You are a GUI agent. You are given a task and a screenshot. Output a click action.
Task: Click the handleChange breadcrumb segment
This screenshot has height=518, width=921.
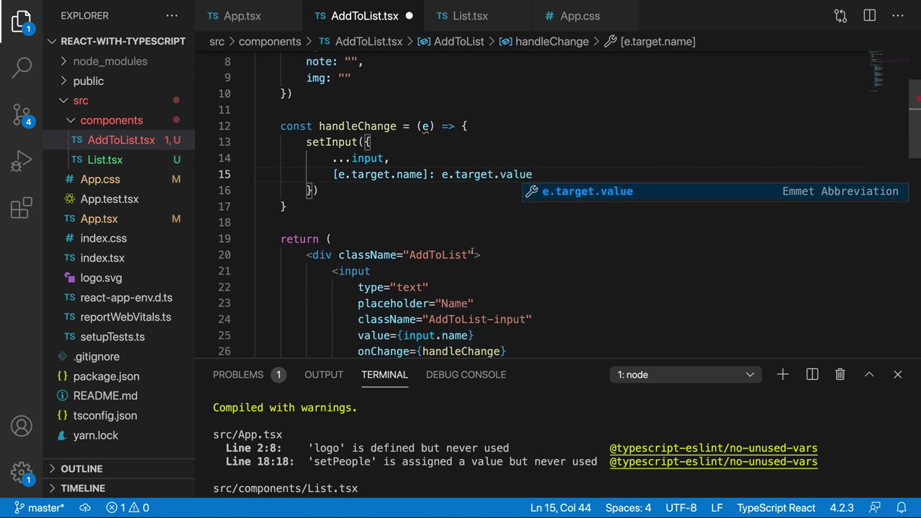[x=545, y=42]
